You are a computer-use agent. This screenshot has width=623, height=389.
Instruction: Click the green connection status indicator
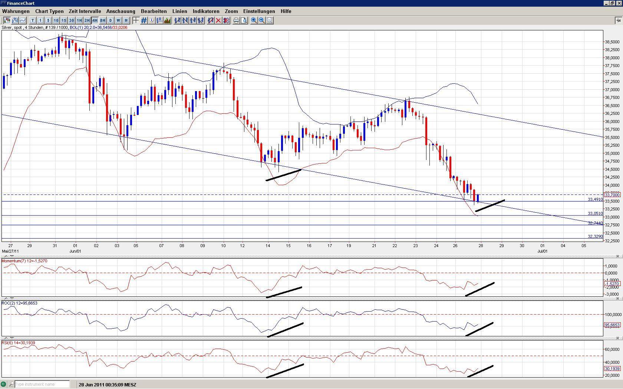pyautogui.click(x=4, y=384)
